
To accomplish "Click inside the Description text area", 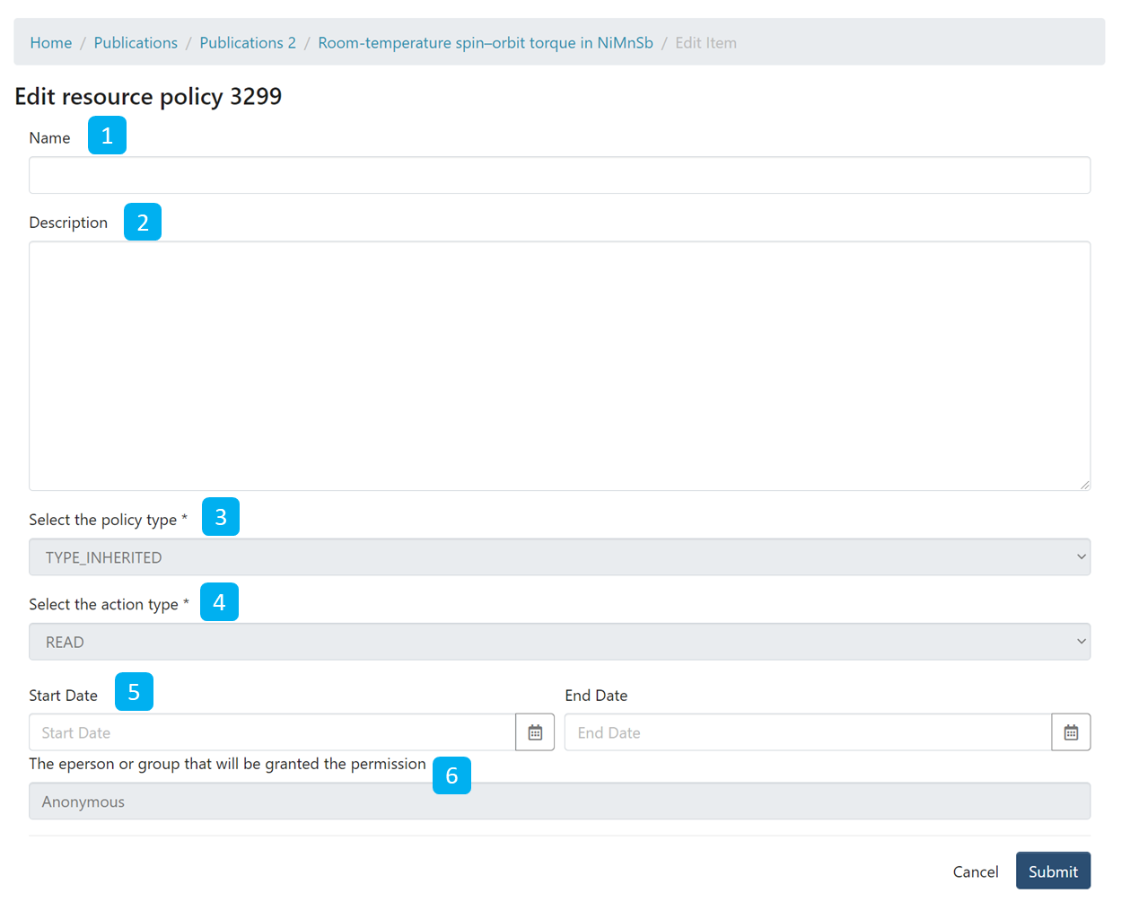I will (559, 365).
